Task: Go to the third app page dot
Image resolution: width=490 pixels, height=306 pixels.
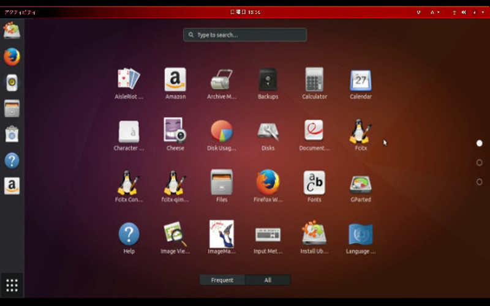Action: coord(479,182)
